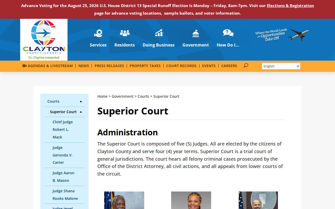The height and width of the screenshot is (209, 335).
Task: Click the airplane slogan banner image
Action: [x=282, y=35]
